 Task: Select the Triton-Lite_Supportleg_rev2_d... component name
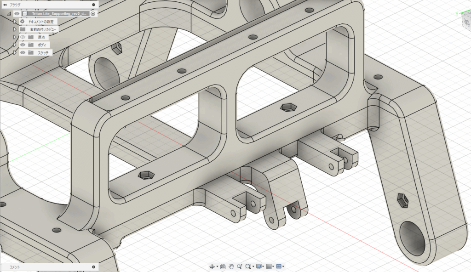click(x=59, y=13)
